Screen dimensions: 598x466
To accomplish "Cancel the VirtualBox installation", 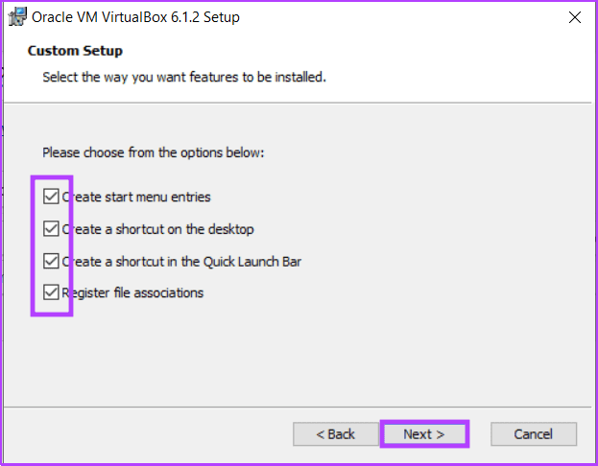I will (534, 434).
